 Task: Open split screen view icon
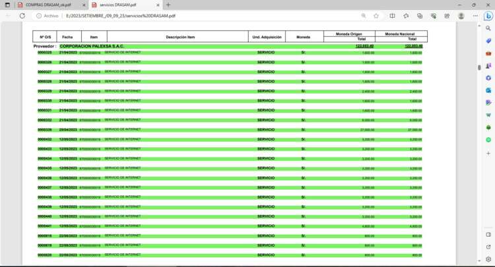392,15
